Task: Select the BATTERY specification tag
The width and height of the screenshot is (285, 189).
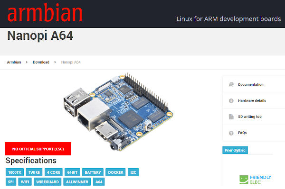Action: 93,172
